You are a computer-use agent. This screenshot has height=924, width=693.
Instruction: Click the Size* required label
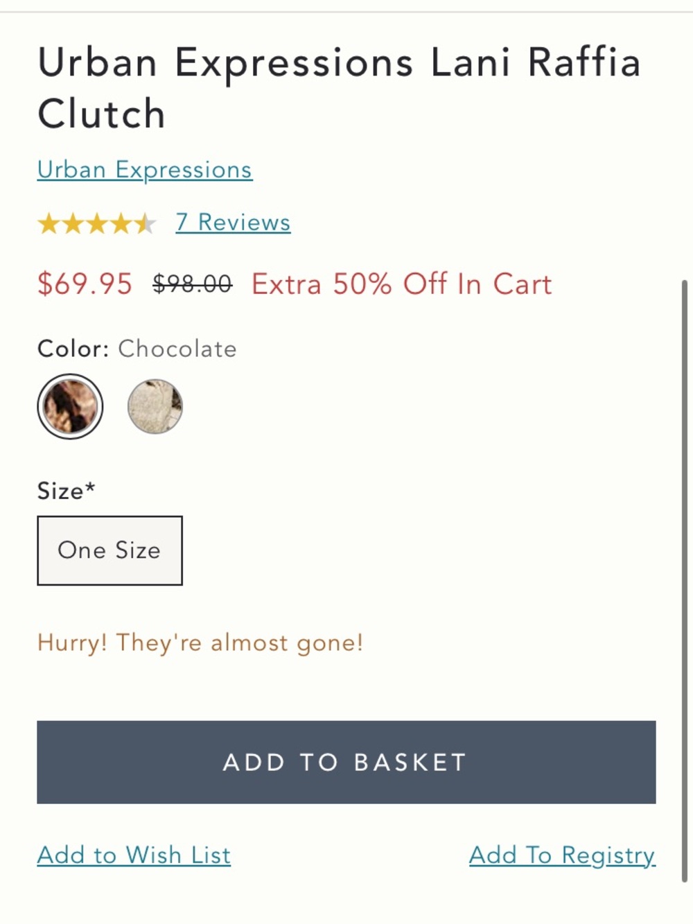[x=67, y=491]
